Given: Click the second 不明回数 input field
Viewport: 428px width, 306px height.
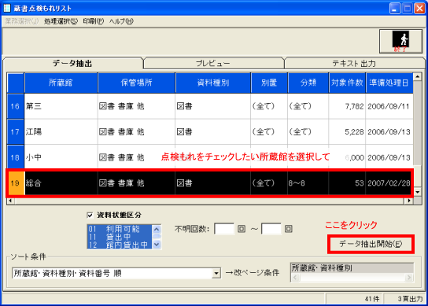Looking at the screenshot, I should click(271, 229).
